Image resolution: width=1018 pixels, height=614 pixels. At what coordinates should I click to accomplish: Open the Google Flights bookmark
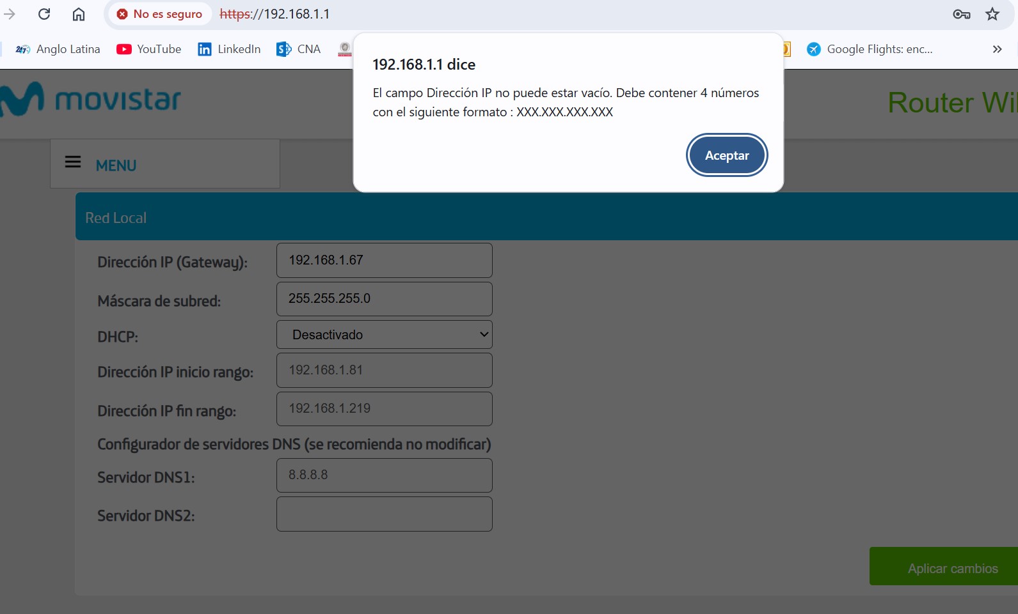870,49
